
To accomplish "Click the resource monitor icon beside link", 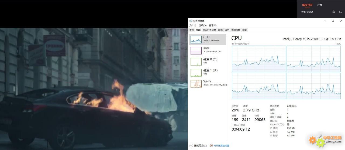I will (x=211, y=146).
